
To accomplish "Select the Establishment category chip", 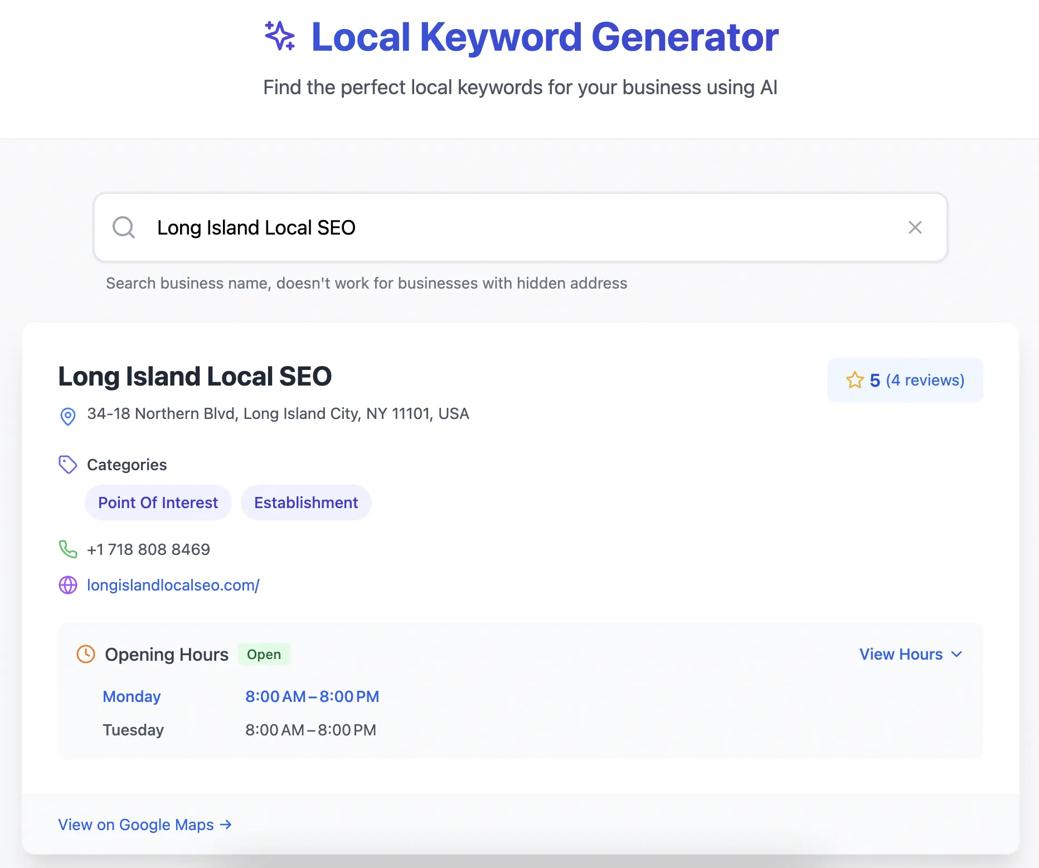I will point(306,503).
